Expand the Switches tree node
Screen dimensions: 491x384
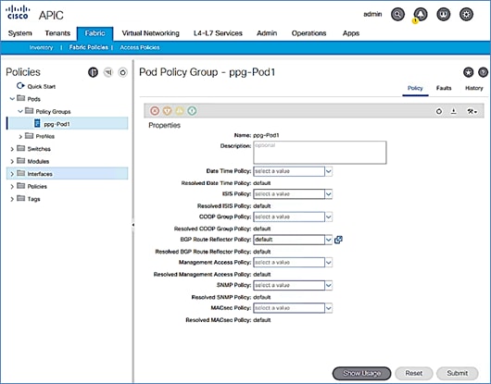click(x=12, y=149)
